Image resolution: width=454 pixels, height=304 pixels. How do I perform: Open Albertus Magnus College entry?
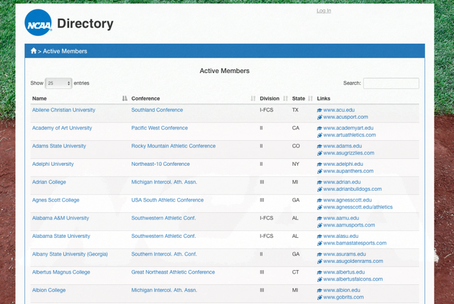(61, 272)
